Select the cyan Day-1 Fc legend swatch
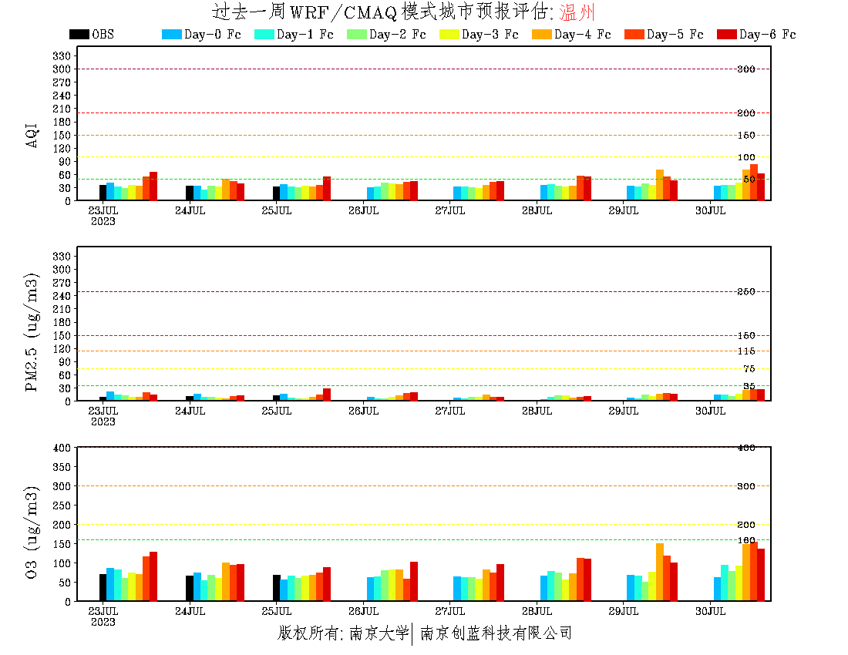 pos(264,35)
